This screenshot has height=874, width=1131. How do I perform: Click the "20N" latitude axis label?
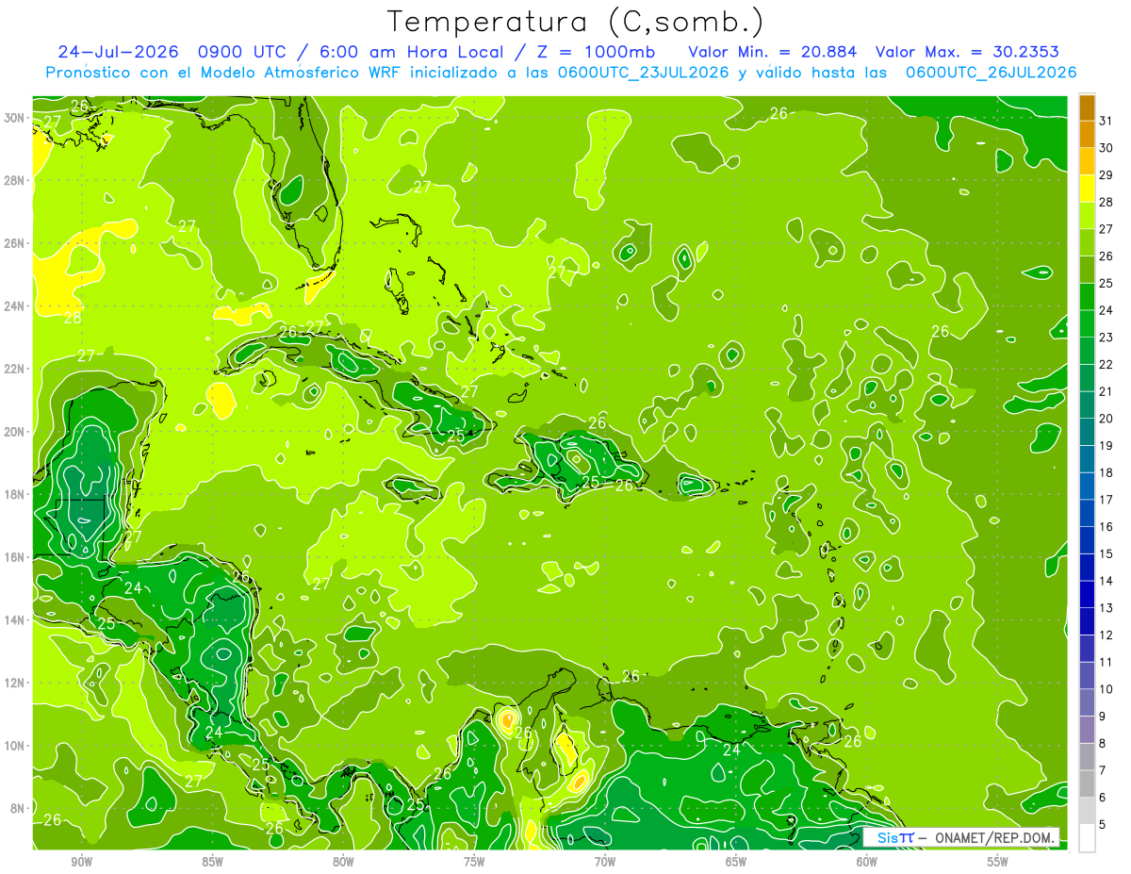coord(14,432)
